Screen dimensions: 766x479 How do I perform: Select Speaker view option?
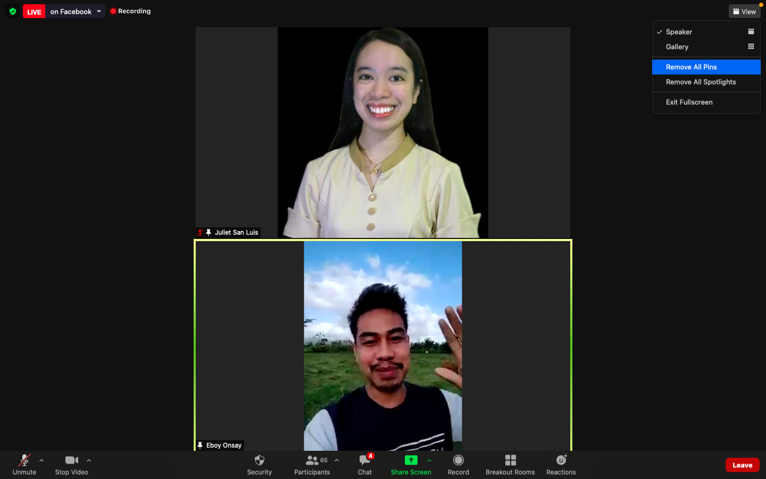coord(679,32)
